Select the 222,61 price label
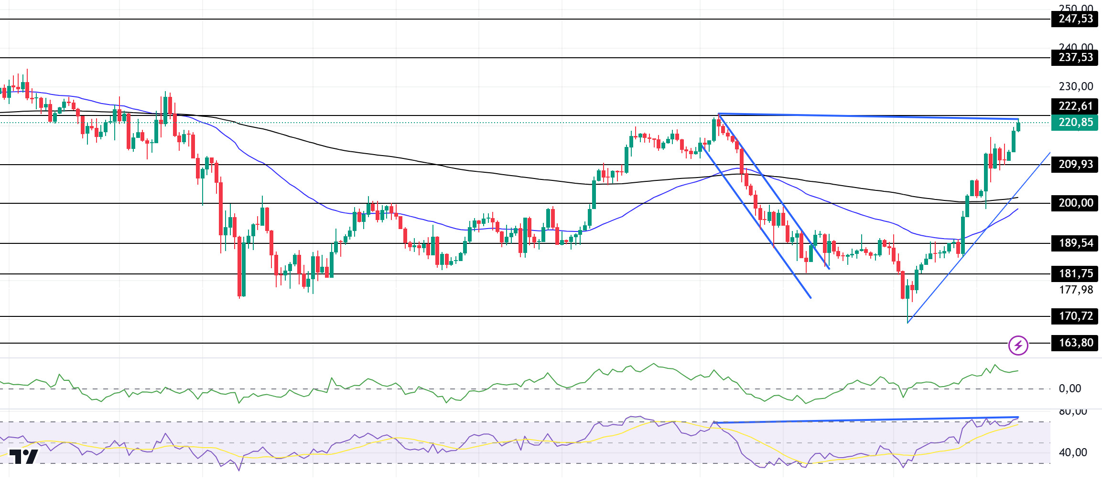The image size is (1102, 482). pyautogui.click(x=1074, y=106)
